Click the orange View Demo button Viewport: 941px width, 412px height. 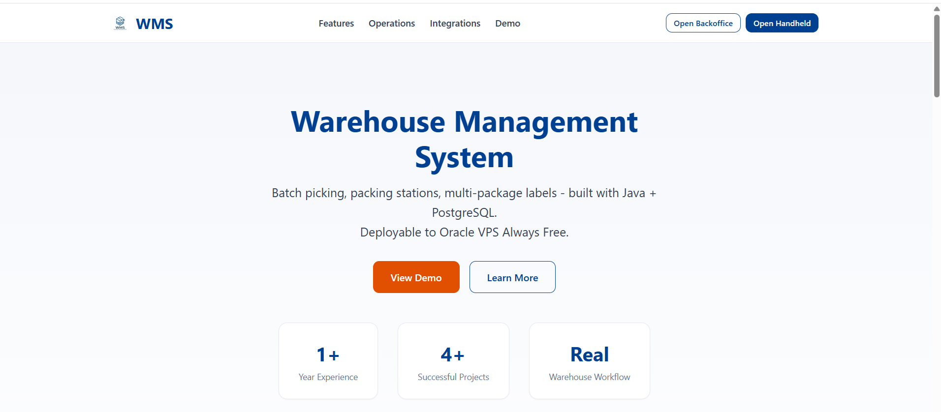[x=416, y=277]
